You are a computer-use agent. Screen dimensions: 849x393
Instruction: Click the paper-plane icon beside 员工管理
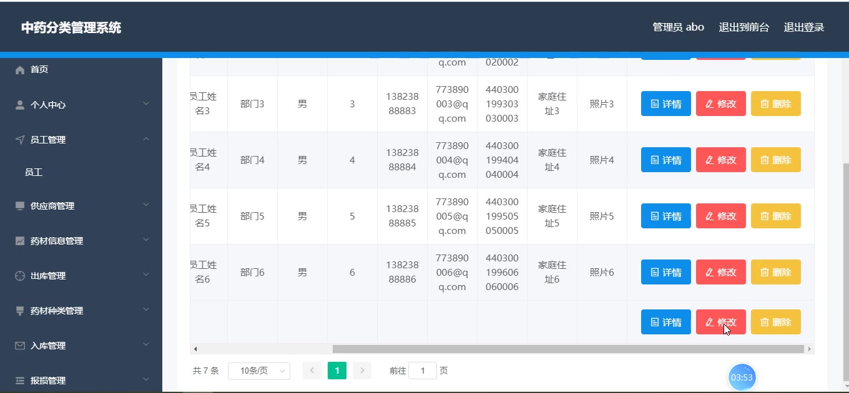pos(20,140)
